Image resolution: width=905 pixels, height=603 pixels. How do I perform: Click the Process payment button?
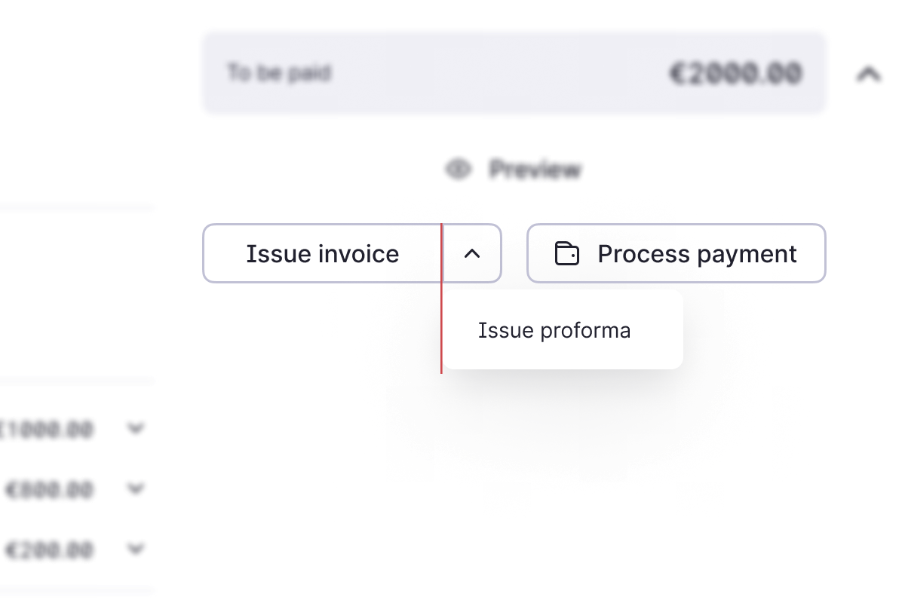(x=676, y=253)
